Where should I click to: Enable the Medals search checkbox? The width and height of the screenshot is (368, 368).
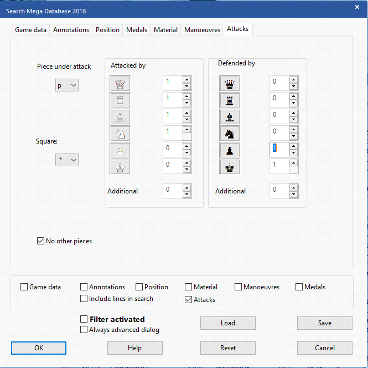coord(299,287)
